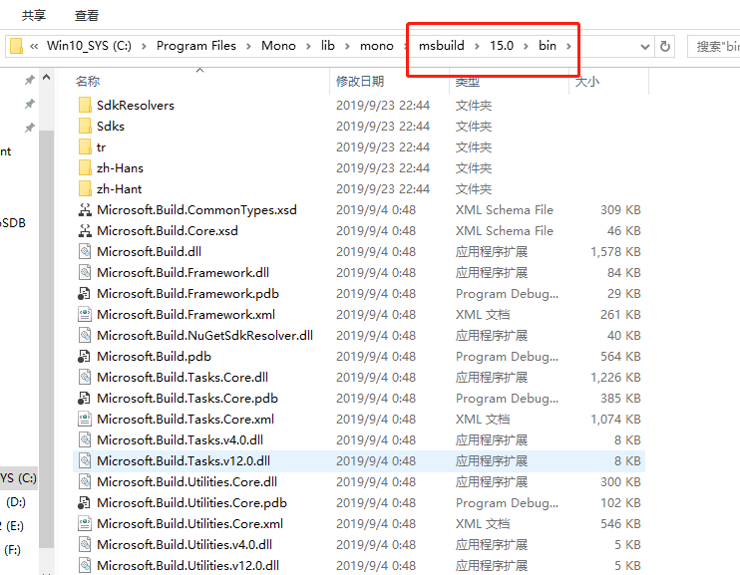Sort by 修改日期 column header
The width and height of the screenshot is (740, 575).
(x=360, y=81)
